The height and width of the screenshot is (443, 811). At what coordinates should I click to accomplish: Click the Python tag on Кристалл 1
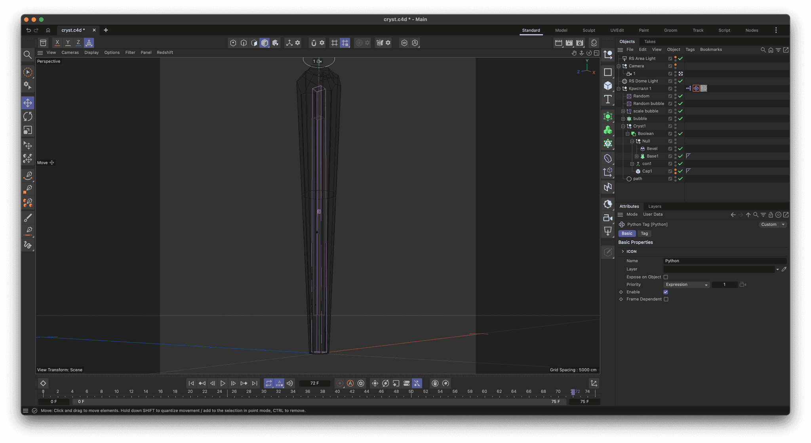pyautogui.click(x=696, y=88)
